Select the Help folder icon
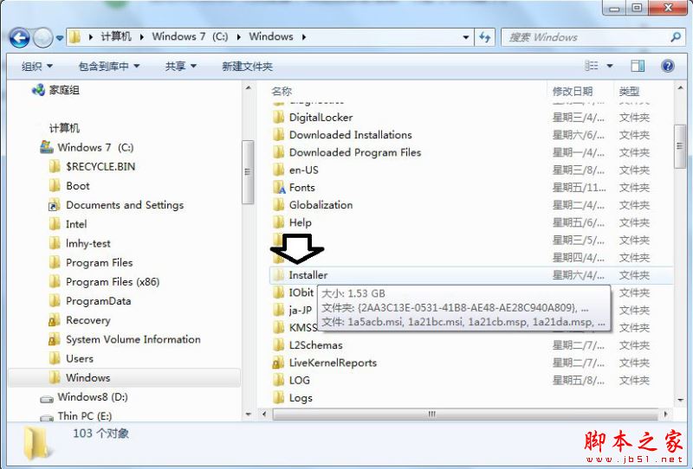 click(278, 222)
